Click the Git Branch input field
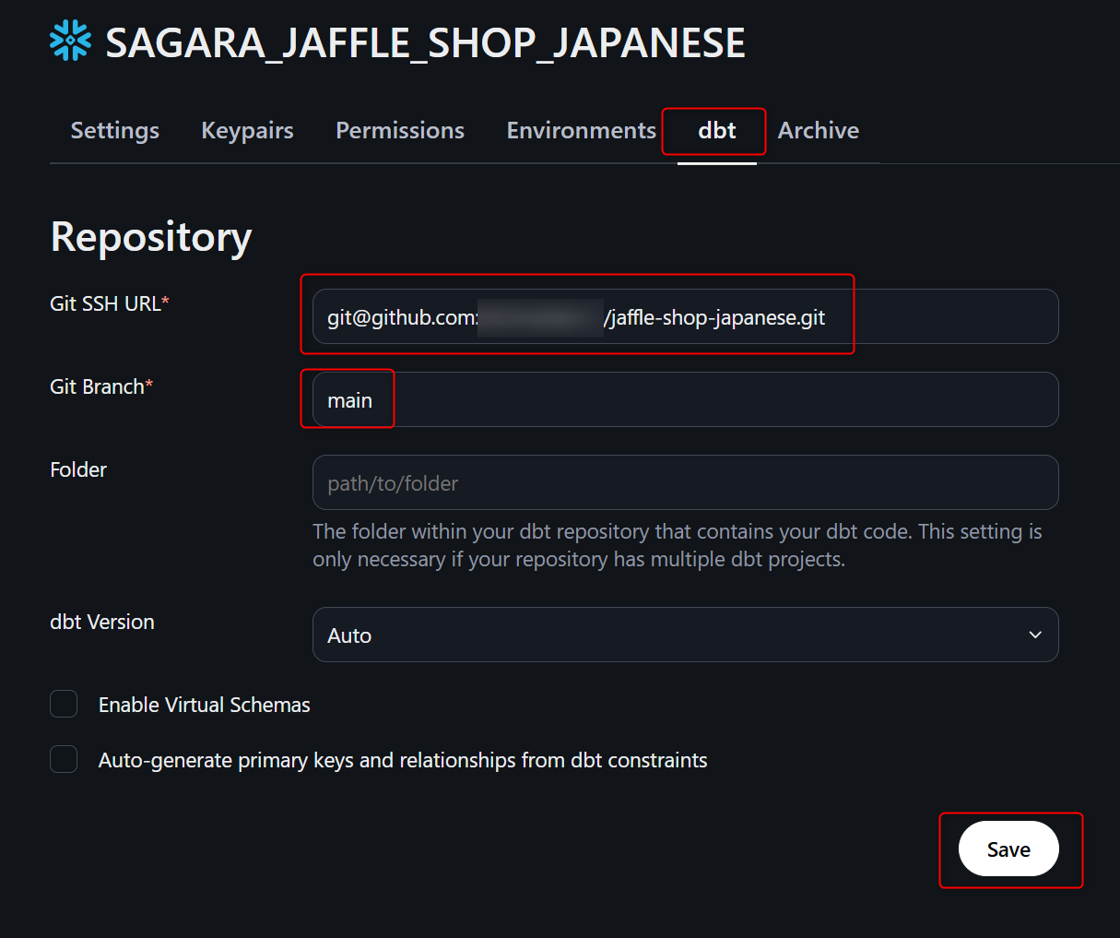1120x938 pixels. pyautogui.click(x=685, y=399)
